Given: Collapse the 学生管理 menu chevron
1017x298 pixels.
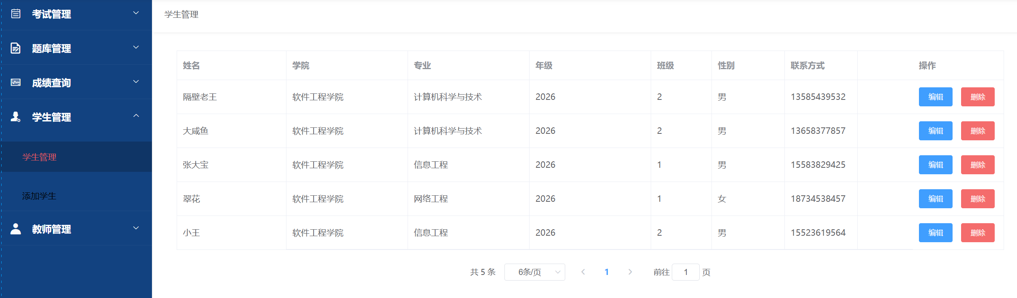Looking at the screenshot, I should 136,116.
